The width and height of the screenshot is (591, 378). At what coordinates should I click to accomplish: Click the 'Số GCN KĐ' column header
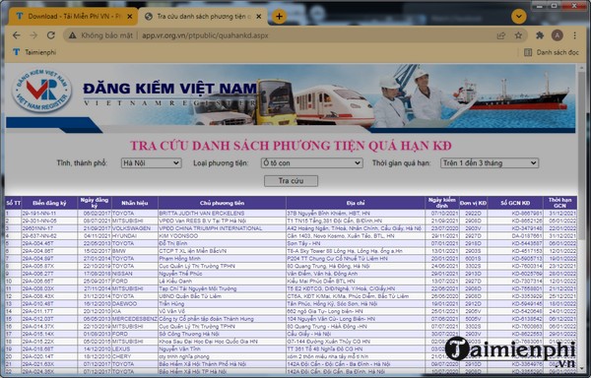coord(515,203)
